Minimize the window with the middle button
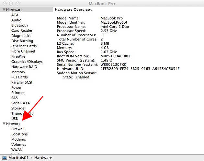The height and width of the screenshot is (161, 204). 11,4
